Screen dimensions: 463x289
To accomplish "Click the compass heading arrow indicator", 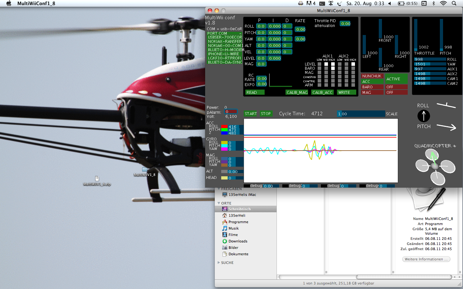I will tap(424, 116).
